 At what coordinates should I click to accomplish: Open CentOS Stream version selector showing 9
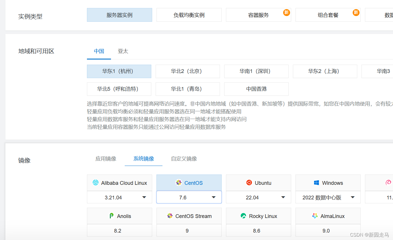pos(189,231)
